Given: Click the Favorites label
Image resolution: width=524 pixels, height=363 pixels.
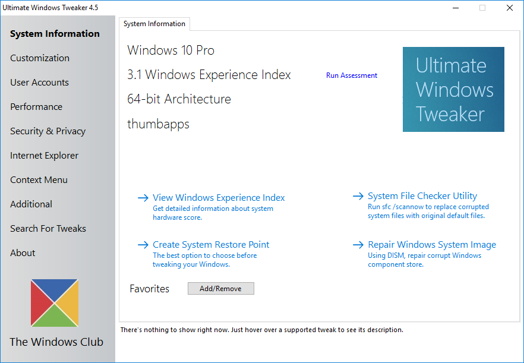Looking at the screenshot, I should click(x=149, y=289).
